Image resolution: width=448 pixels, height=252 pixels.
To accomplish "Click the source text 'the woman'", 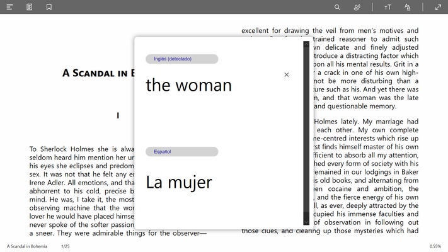I will pyautogui.click(x=188, y=85).
